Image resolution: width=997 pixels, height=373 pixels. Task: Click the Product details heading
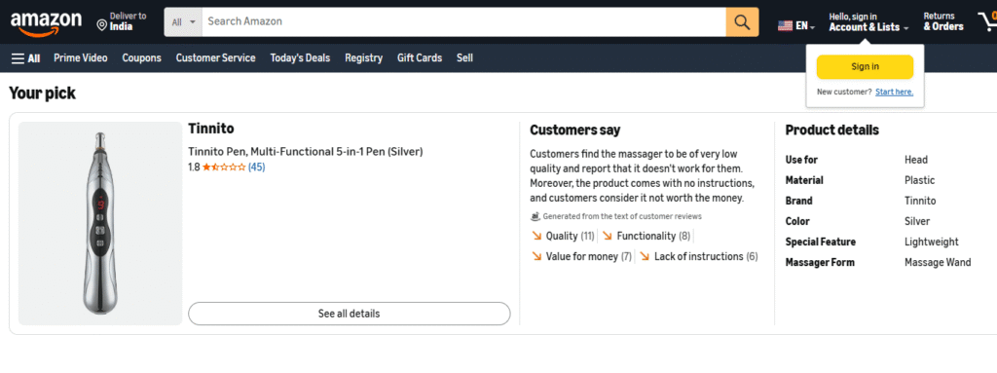coord(831,131)
